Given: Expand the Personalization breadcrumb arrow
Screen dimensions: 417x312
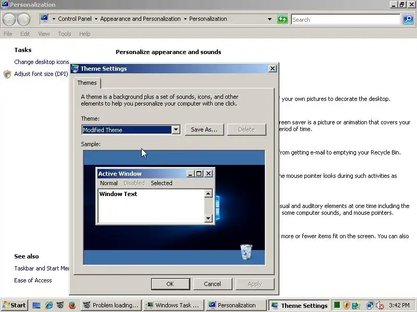Looking at the screenshot, I should click(185, 19).
